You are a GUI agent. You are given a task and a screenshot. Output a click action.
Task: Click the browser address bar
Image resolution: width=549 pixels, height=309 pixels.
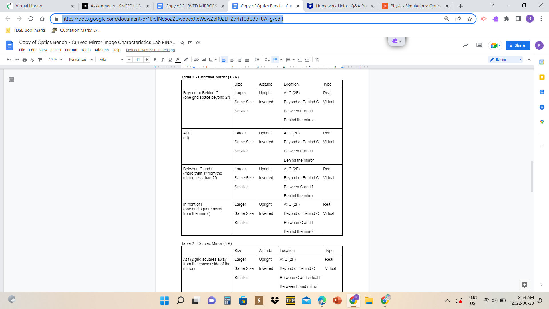[172, 19]
